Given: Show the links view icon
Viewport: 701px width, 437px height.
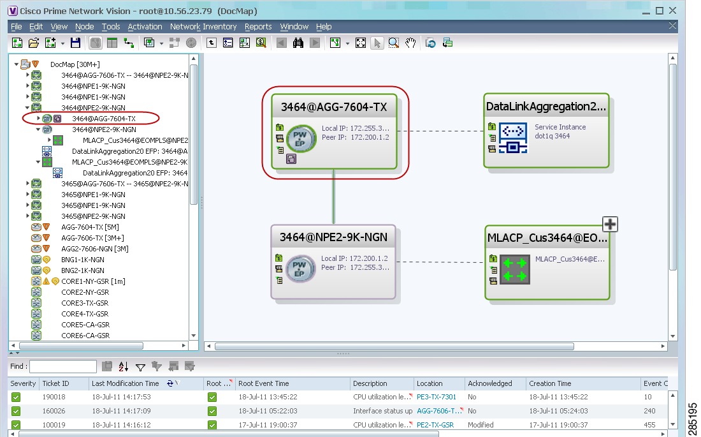Looking at the screenshot, I should tap(129, 43).
